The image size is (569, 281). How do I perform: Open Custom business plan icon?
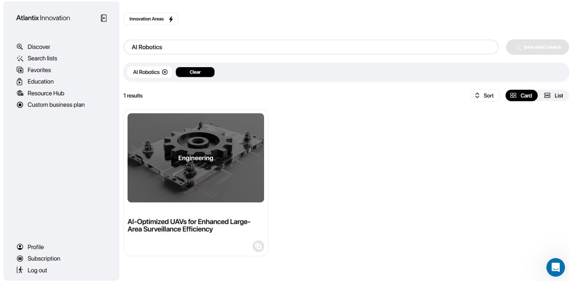[20, 104]
